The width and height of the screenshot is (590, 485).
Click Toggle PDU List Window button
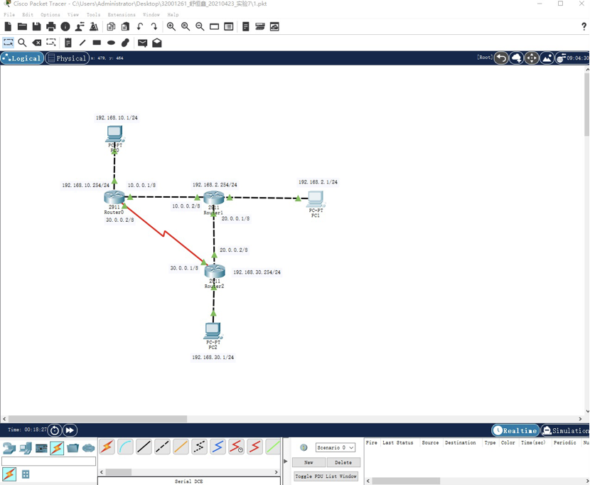(326, 476)
